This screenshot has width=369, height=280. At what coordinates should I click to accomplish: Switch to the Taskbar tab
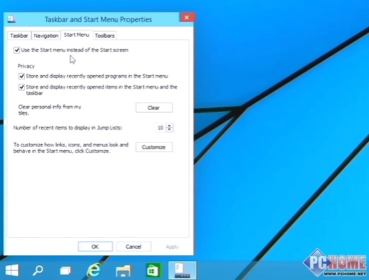19,36
